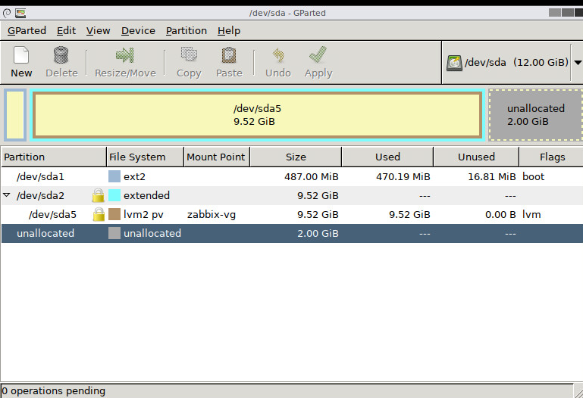Open the Help menu
The image size is (583, 398).
click(229, 31)
